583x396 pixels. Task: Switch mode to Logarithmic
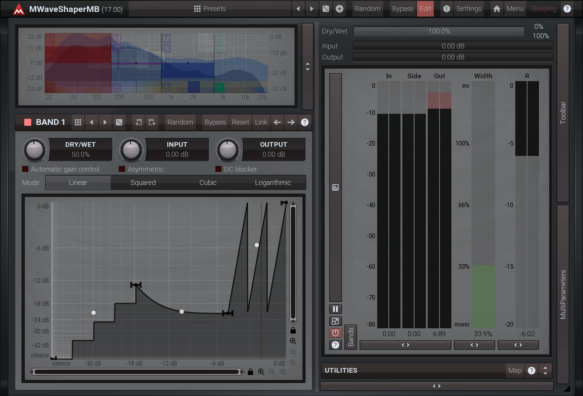[x=273, y=183]
